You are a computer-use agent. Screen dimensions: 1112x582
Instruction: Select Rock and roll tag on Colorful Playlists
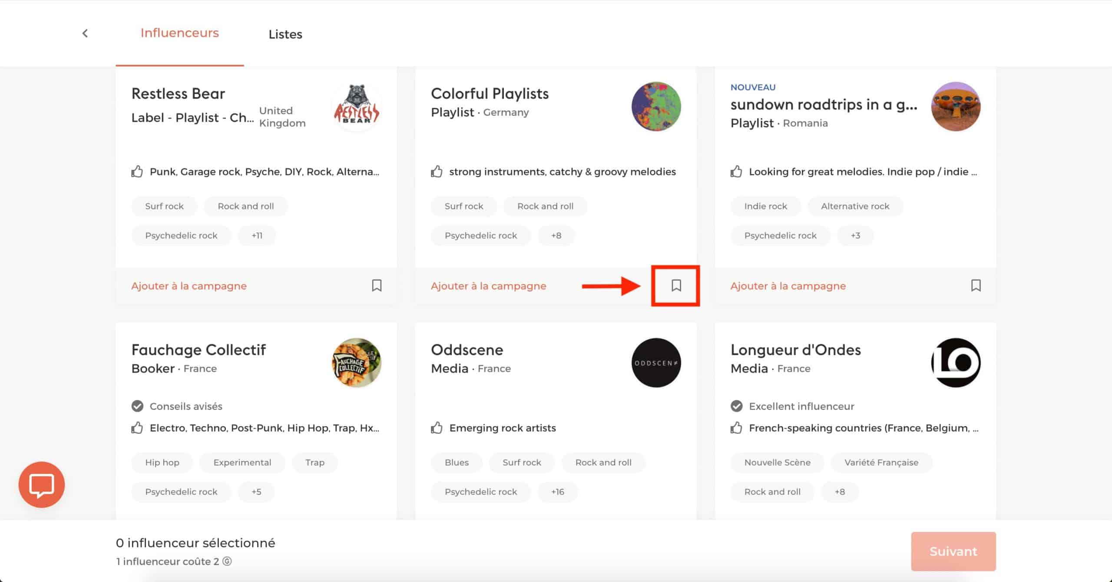coord(546,206)
